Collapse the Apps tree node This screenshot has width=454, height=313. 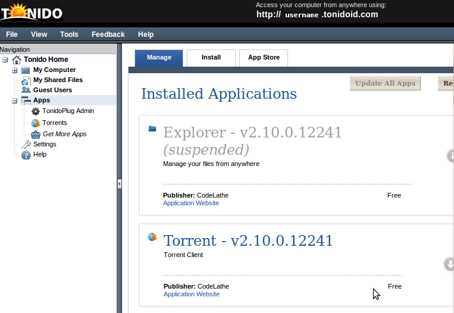[15, 101]
